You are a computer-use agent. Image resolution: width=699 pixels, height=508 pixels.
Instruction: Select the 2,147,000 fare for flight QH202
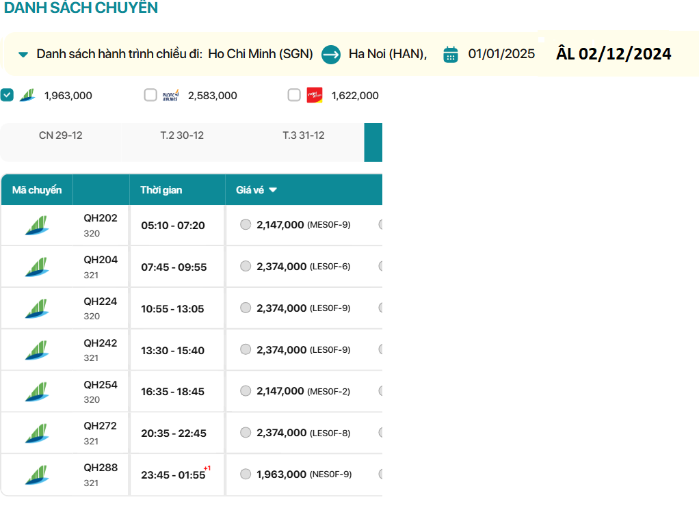coord(246,224)
